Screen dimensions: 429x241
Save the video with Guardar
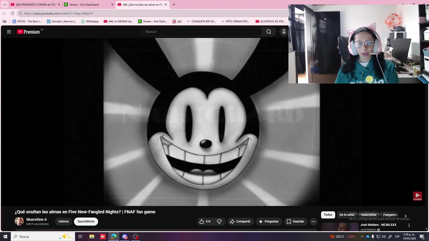pos(295,222)
